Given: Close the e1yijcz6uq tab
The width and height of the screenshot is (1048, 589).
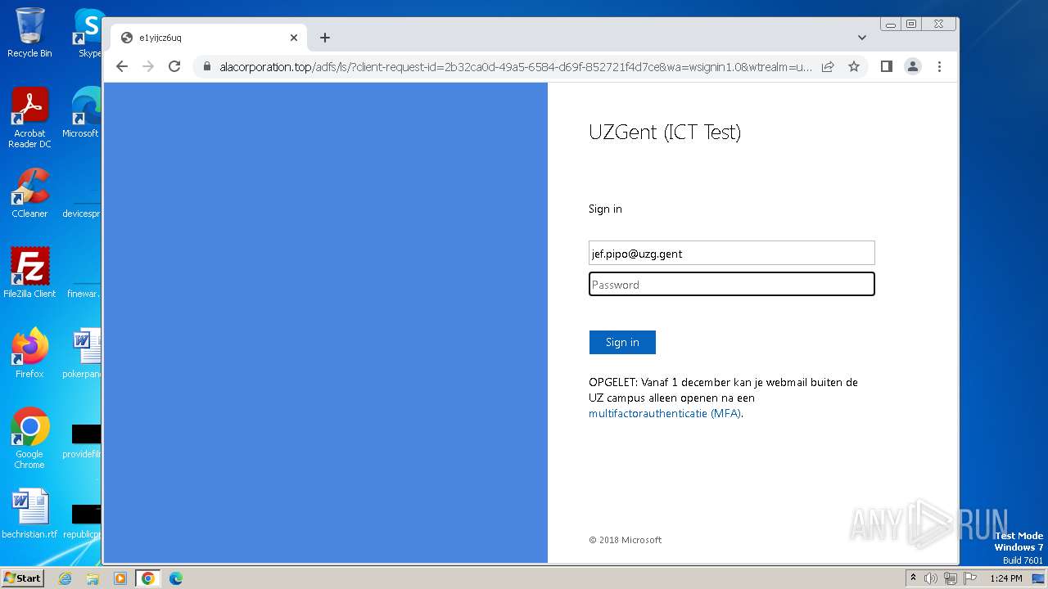Looking at the screenshot, I should coord(294,38).
